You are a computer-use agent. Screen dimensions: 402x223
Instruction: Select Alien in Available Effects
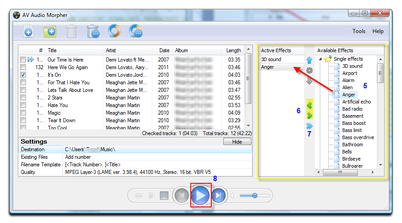pos(348,87)
